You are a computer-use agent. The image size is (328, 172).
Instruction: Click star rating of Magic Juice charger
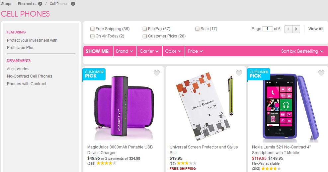click(106, 163)
